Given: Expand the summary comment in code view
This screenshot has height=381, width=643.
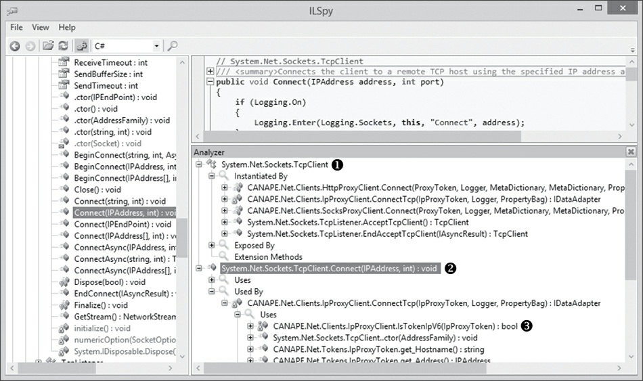Looking at the screenshot, I should click(210, 71).
